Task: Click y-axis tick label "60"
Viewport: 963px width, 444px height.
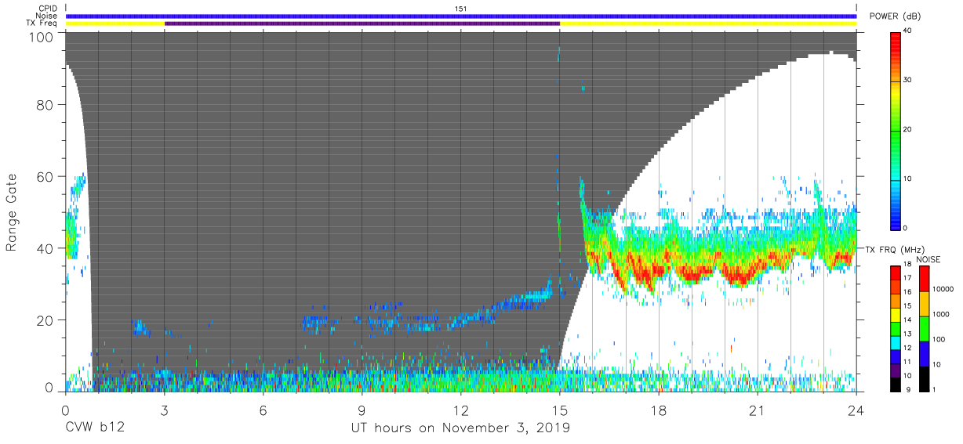Action: (45, 176)
